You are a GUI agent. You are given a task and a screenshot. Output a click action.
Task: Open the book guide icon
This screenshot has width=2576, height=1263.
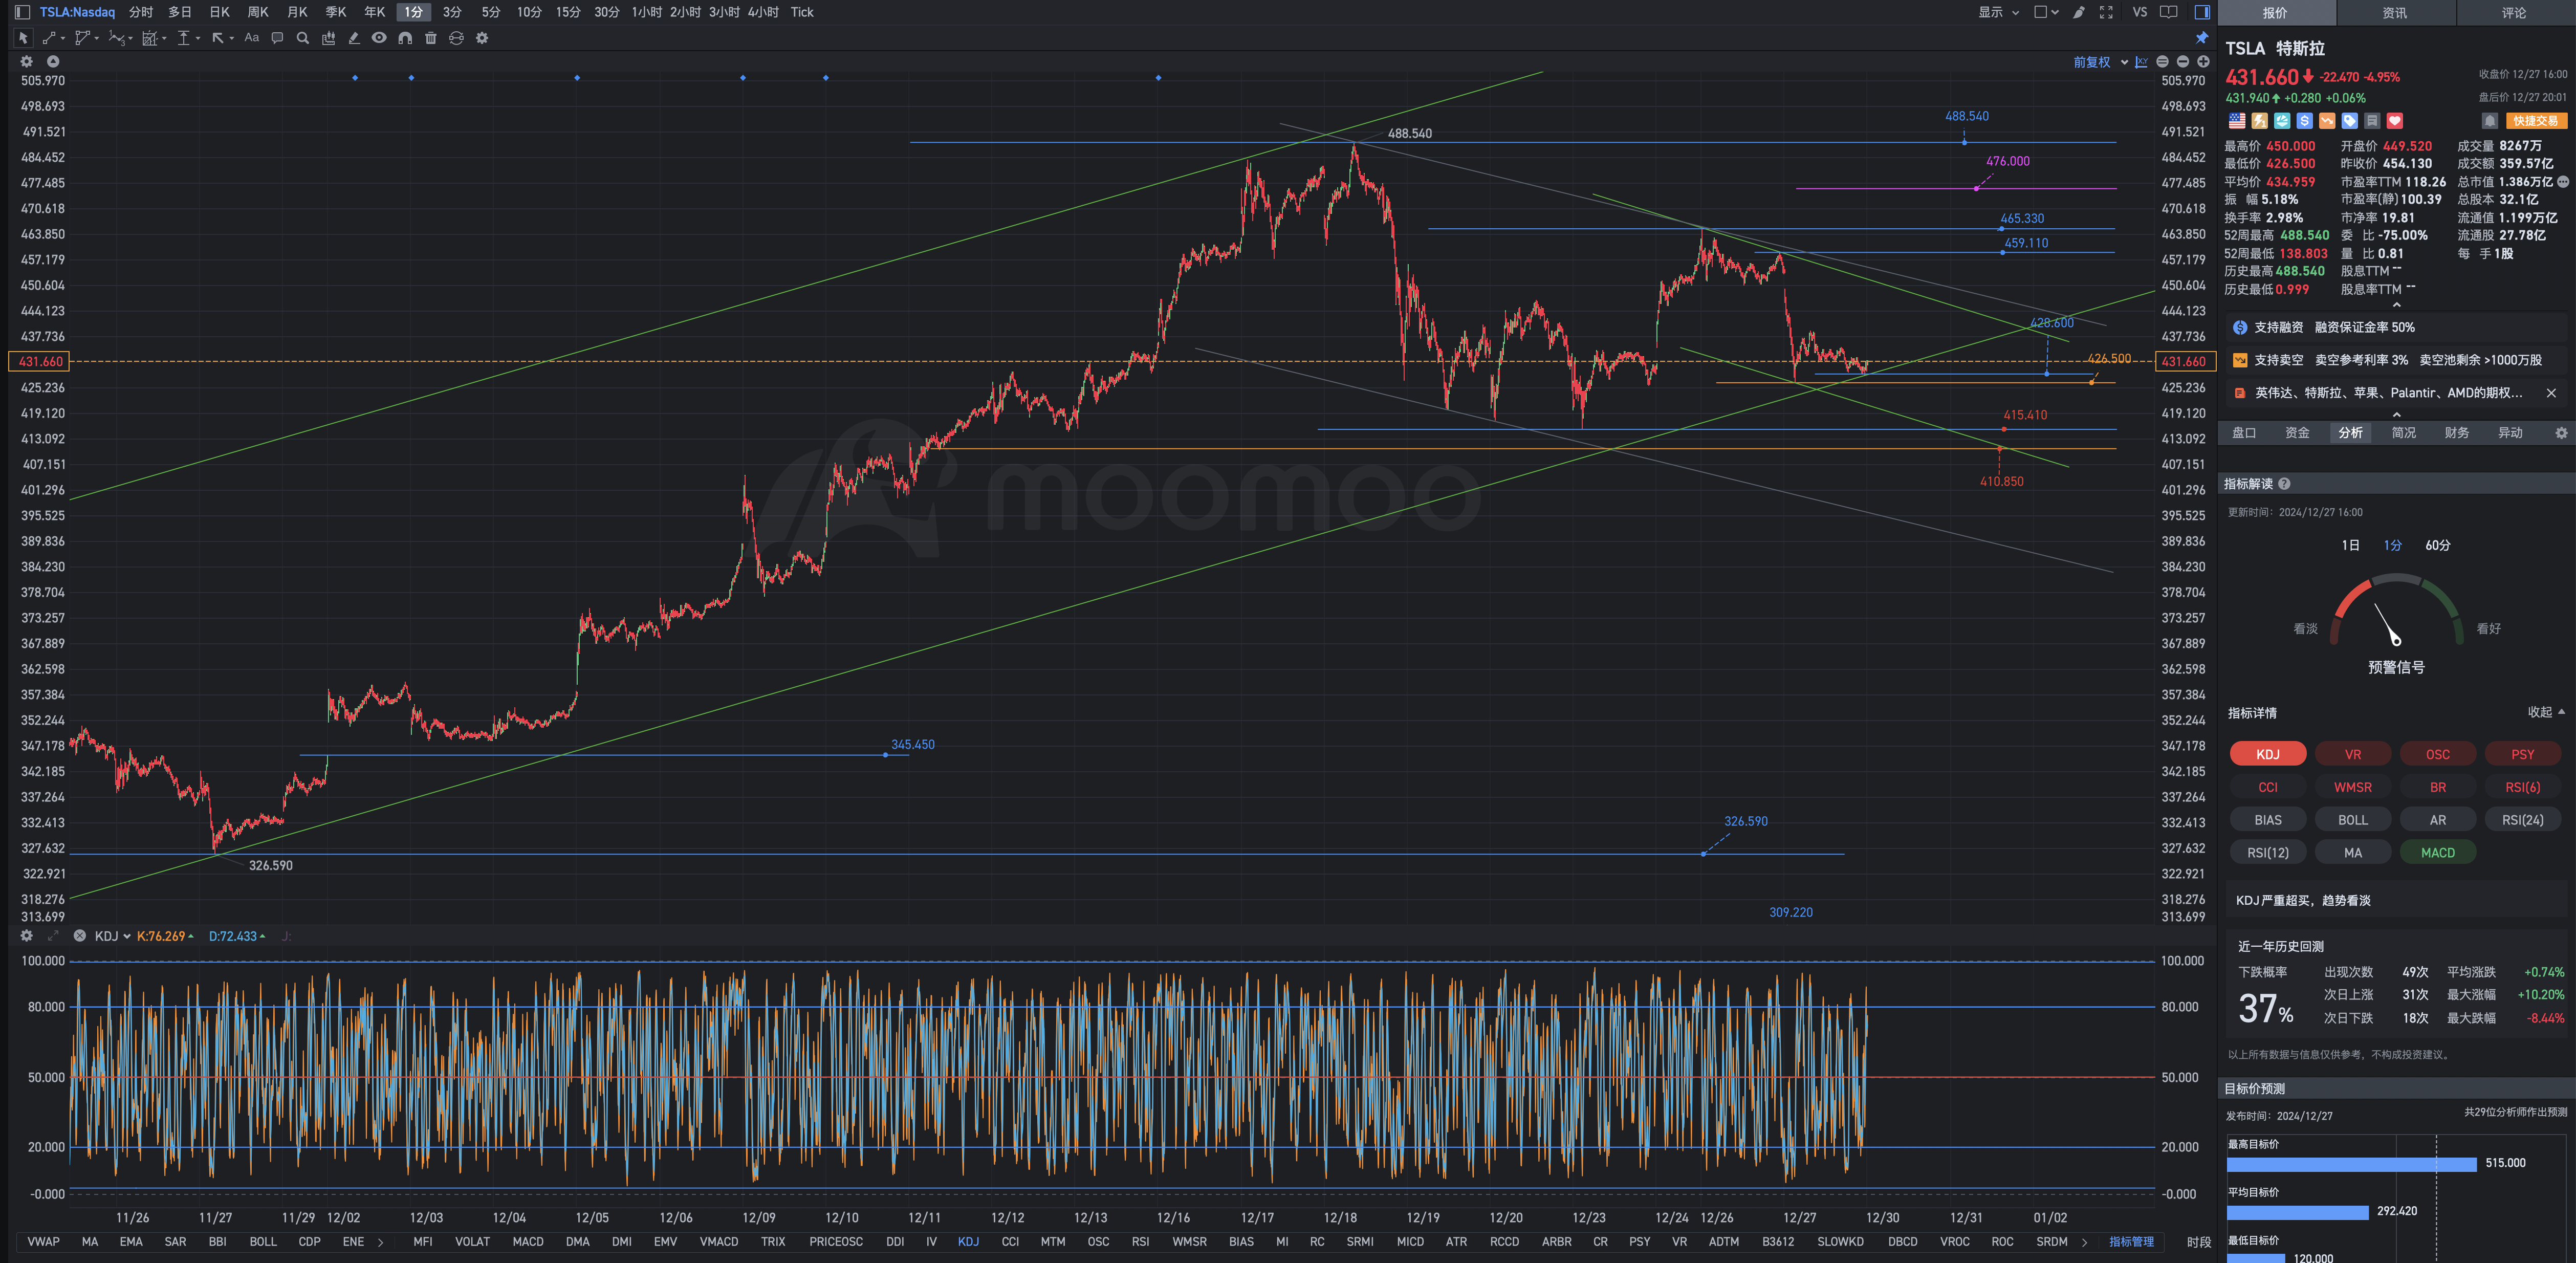tap(2168, 12)
